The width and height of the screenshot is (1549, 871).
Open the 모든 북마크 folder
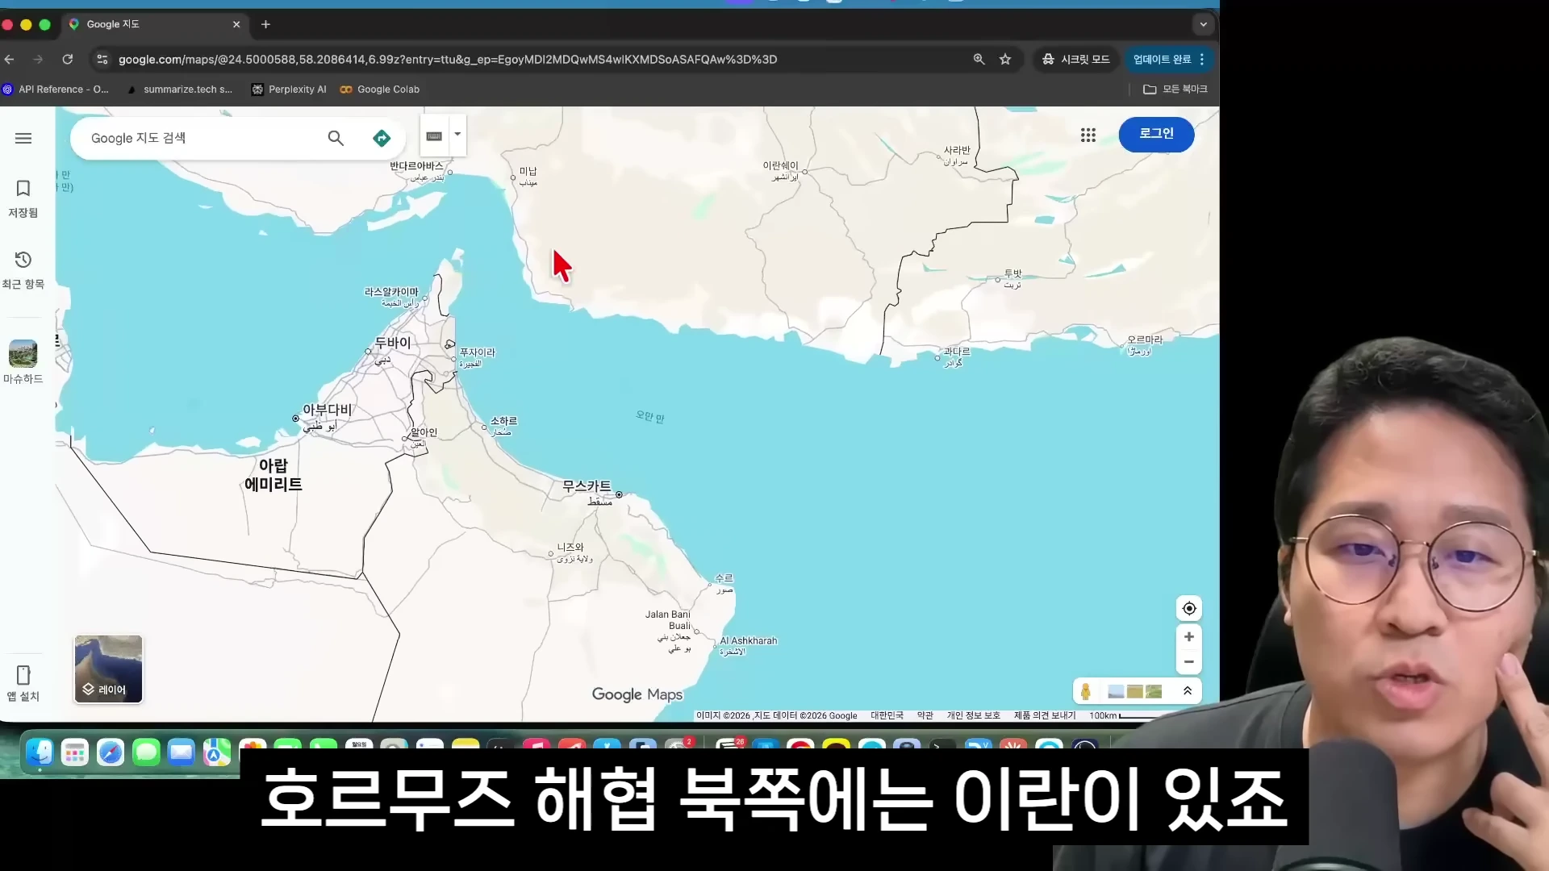click(1175, 90)
